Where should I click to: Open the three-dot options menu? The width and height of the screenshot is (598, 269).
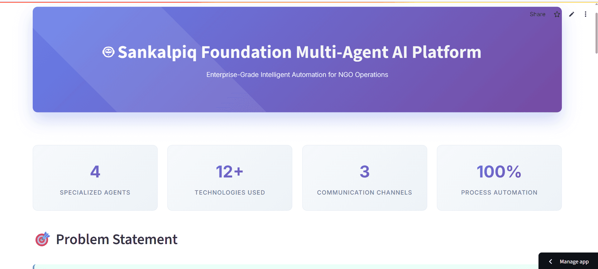tap(586, 14)
